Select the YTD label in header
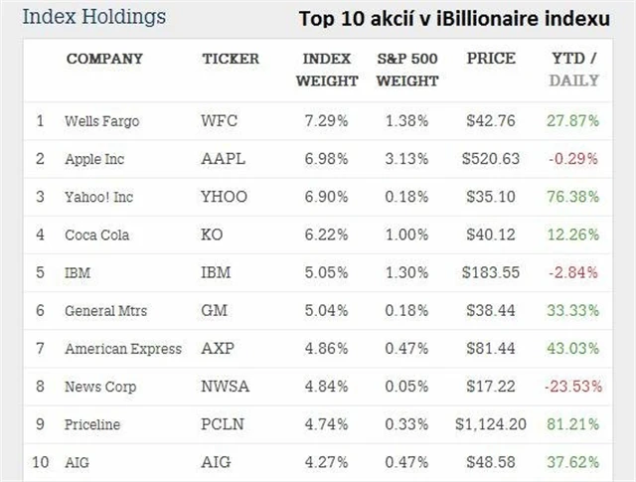Viewport: 636px width, 482px height. [570, 59]
